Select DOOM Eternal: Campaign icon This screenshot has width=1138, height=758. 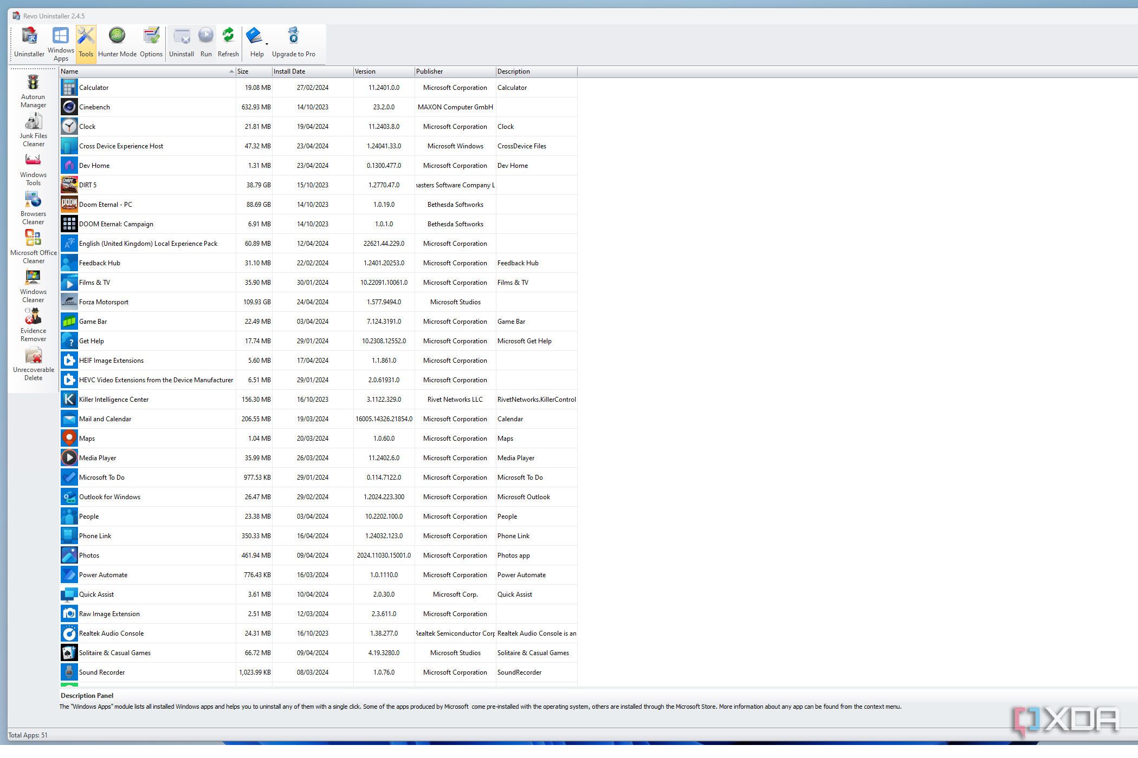click(x=69, y=224)
